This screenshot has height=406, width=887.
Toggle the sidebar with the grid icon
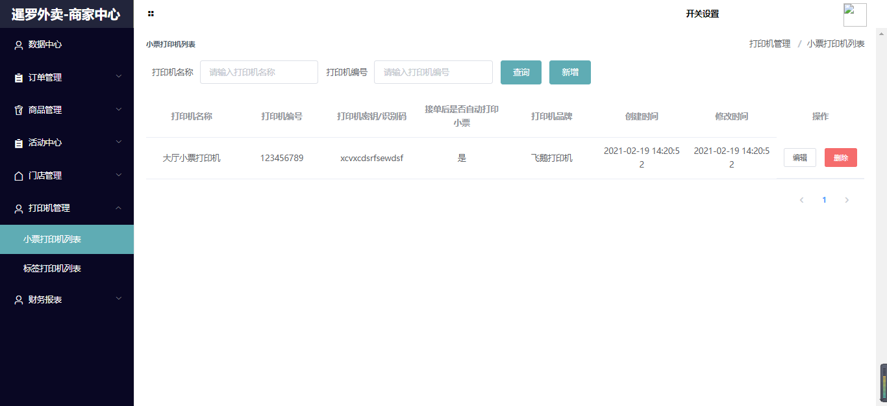tap(151, 14)
